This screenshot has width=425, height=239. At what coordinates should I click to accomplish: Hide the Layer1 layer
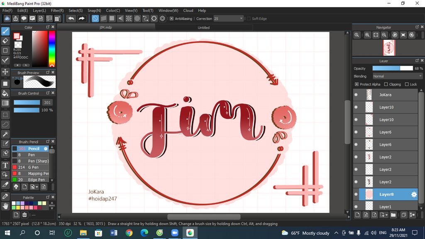[356, 207]
